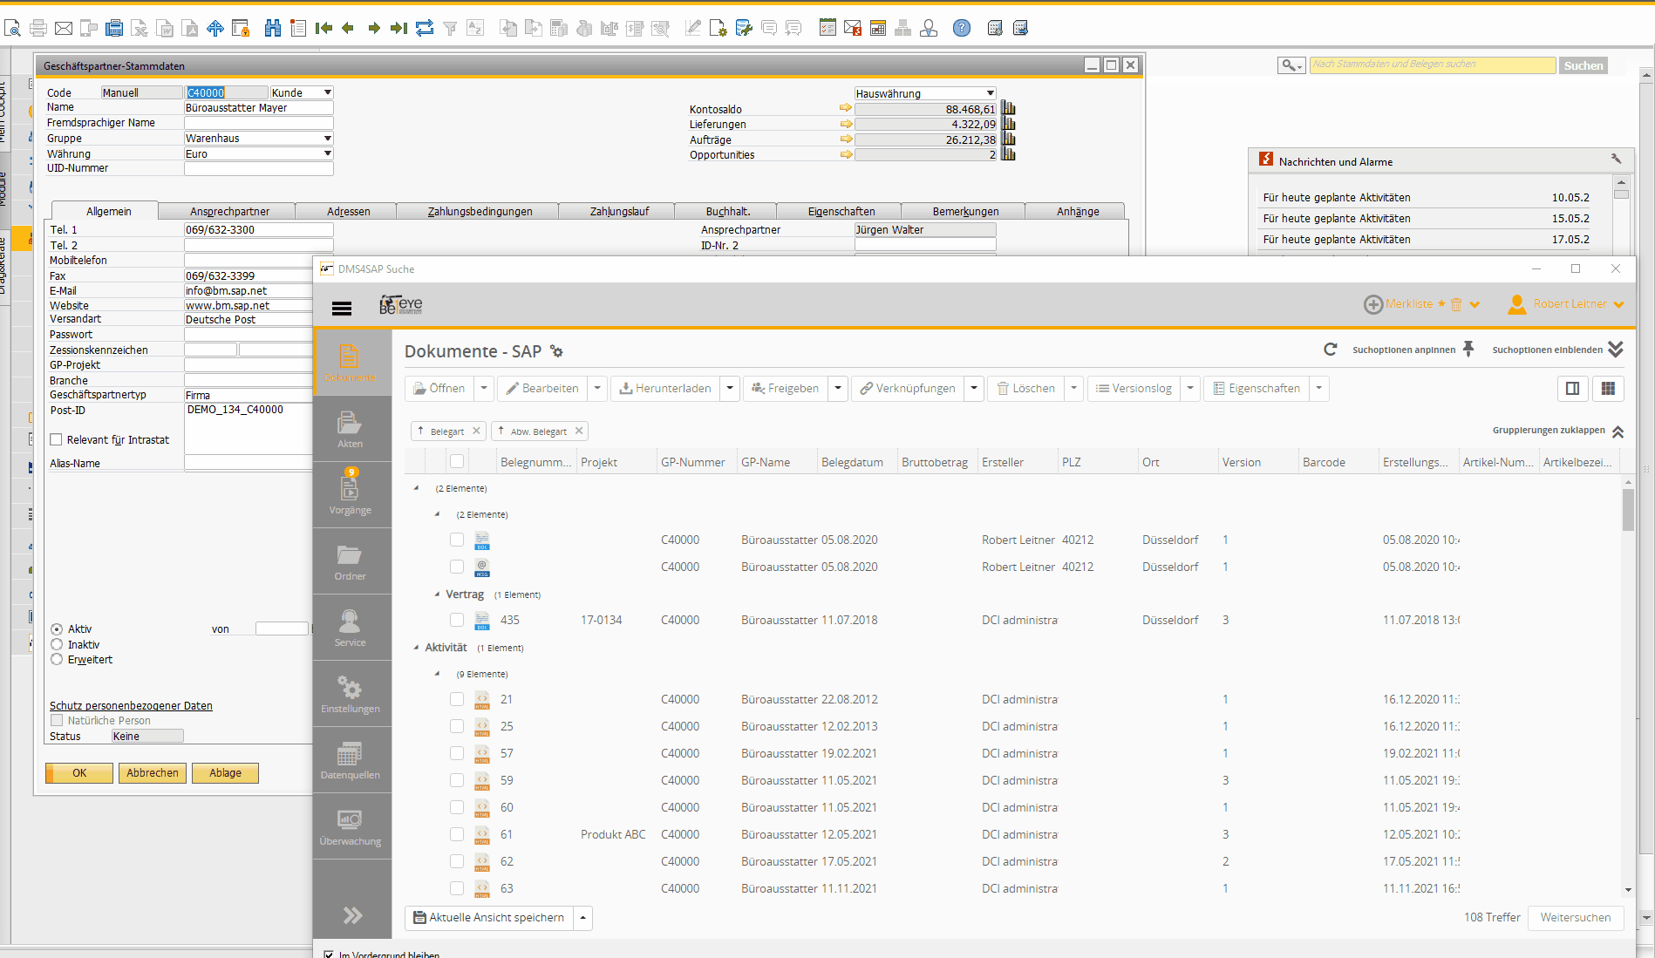Enable Relevant für Intrastat checkbox
The width and height of the screenshot is (1655, 958).
click(x=57, y=440)
